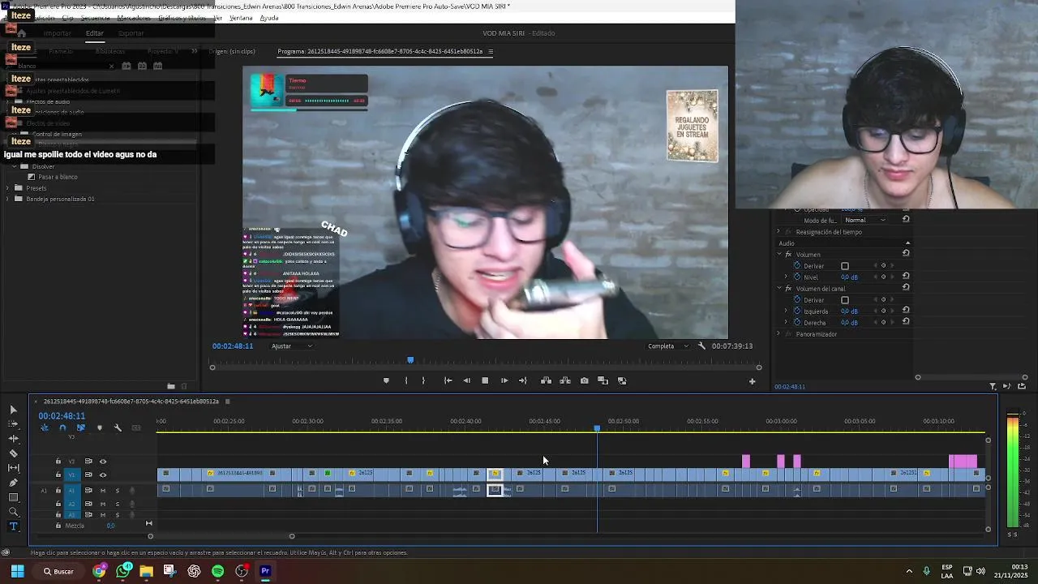The width and height of the screenshot is (1038, 584).
Task: Select the Slip tool
Action: (13, 468)
